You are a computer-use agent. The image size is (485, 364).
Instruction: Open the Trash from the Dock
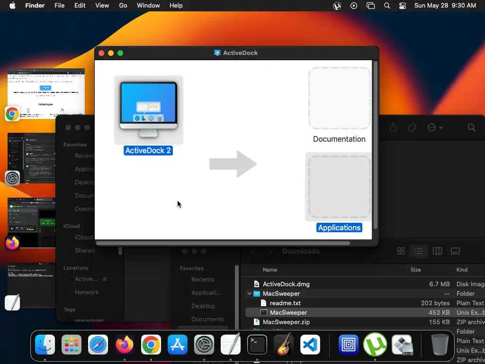(440, 345)
